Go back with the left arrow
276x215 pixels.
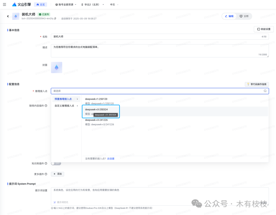[8, 16]
